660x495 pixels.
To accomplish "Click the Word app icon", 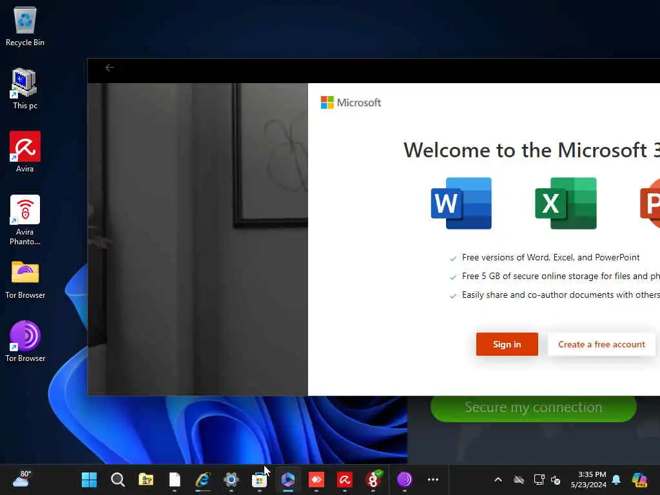I will click(x=461, y=203).
